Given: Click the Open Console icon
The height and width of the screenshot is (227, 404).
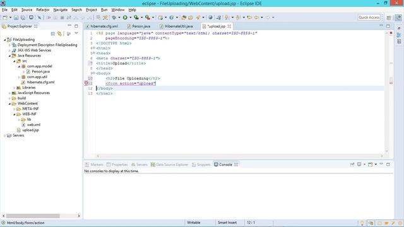Looking at the screenshot, I should 371,164.
